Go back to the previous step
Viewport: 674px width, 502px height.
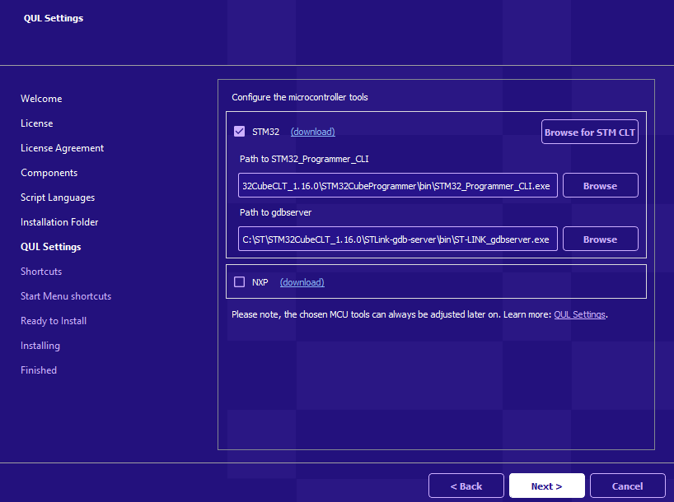466,486
